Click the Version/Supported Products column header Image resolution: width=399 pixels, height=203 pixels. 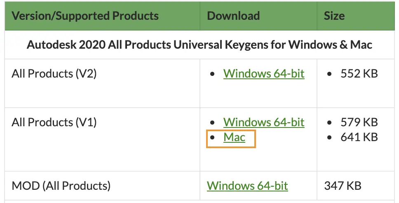click(85, 16)
